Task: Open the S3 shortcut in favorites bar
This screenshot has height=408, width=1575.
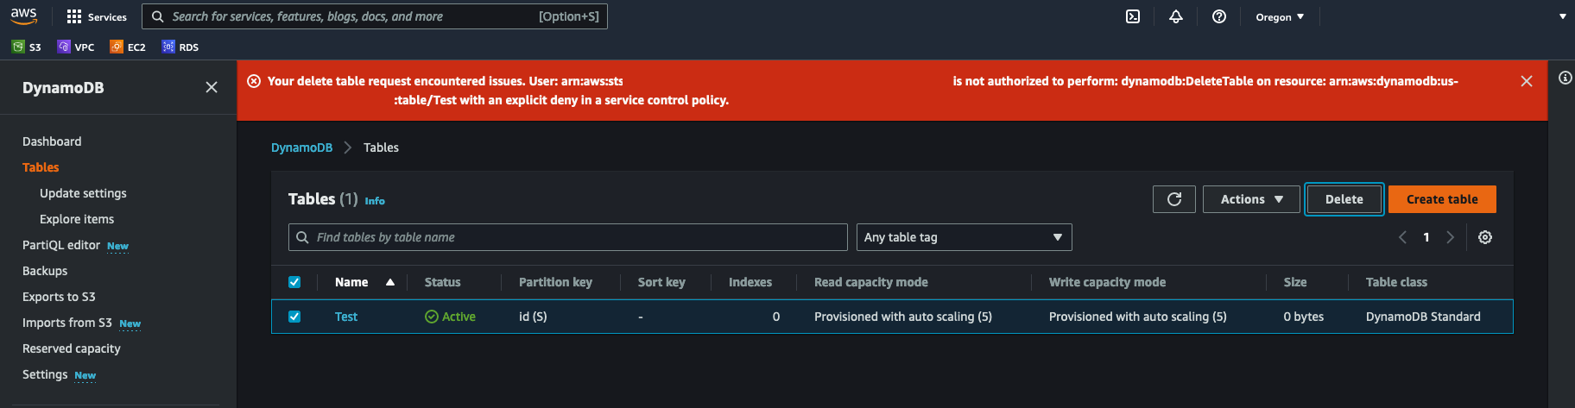Action: 27,47
